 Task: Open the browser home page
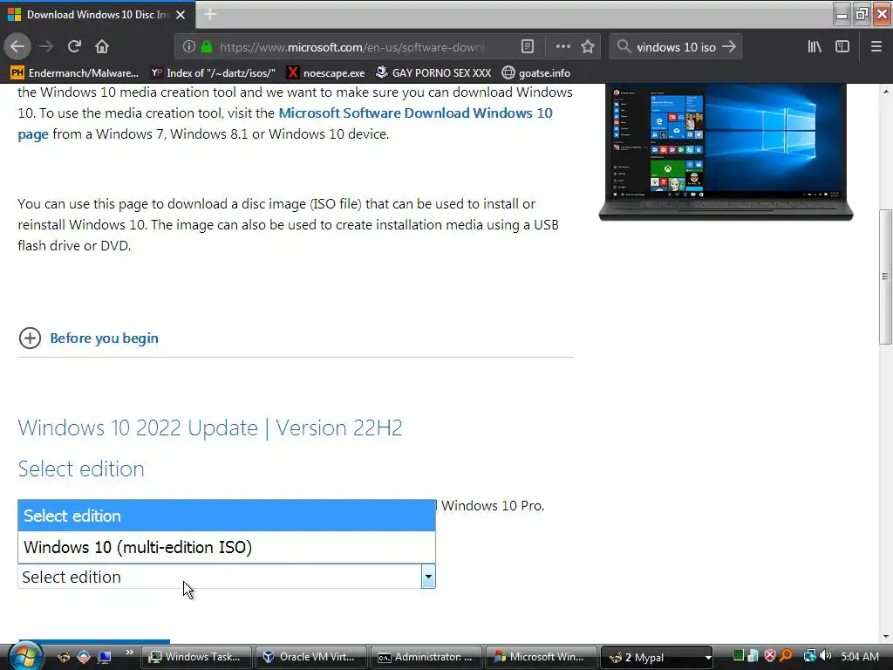click(x=102, y=47)
